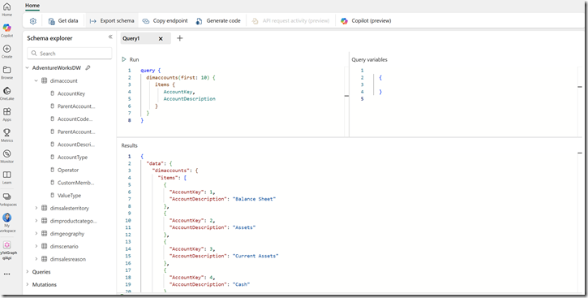Open Copilot in the left sidebar
Screen dimensions: 588x298
(6, 30)
